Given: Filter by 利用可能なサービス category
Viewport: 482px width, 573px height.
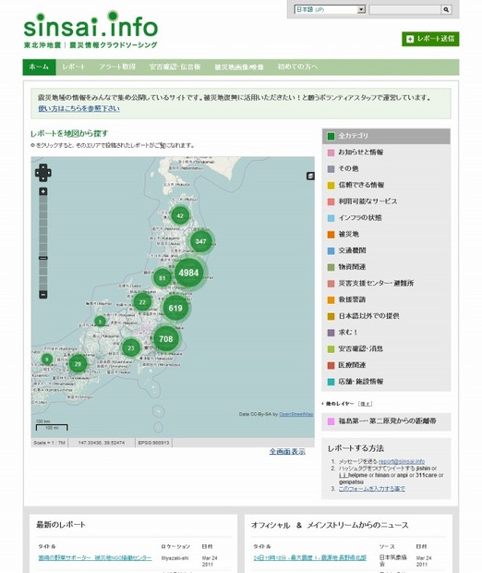Looking at the screenshot, I should (386, 201).
